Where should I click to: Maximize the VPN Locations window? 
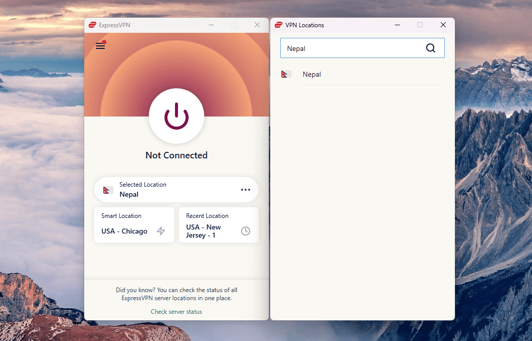point(420,25)
